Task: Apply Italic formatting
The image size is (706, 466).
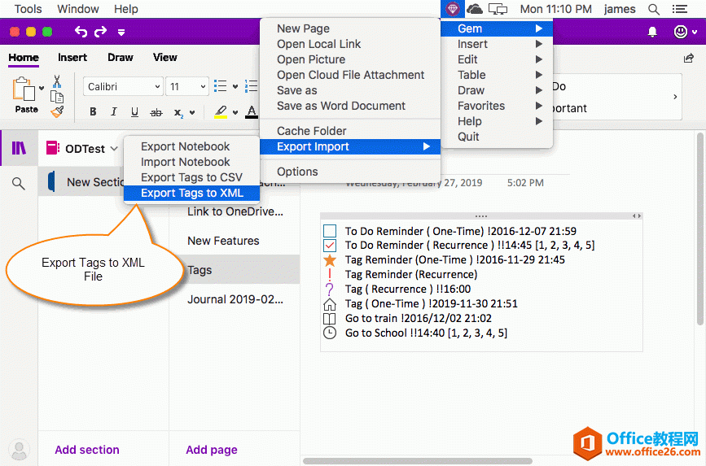Action: click(113, 112)
